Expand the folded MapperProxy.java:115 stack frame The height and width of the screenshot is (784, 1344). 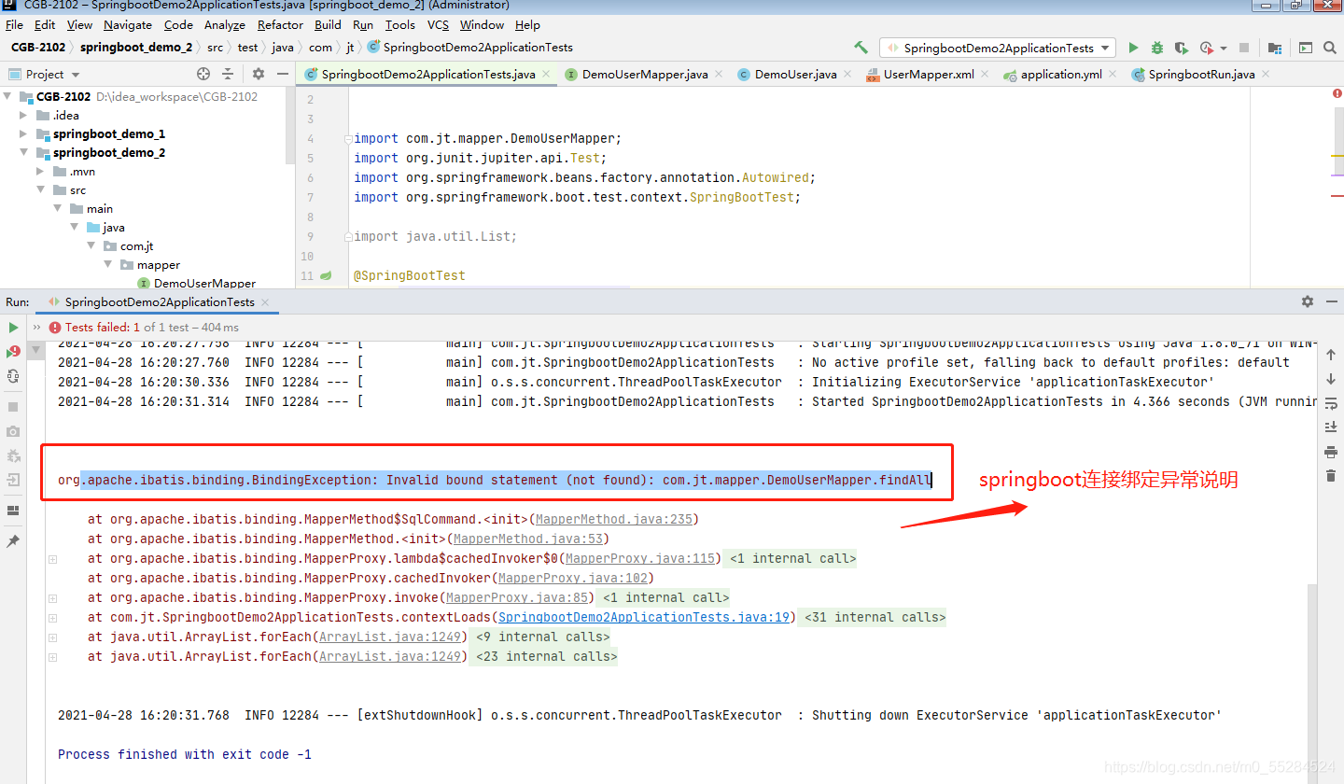[53, 559]
